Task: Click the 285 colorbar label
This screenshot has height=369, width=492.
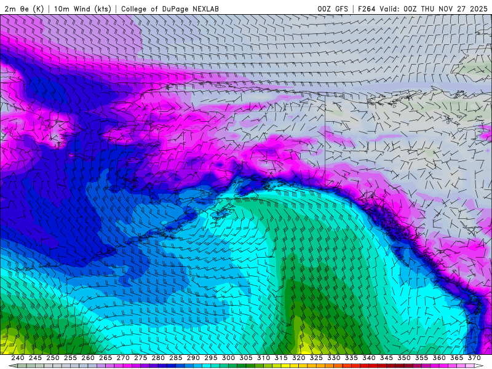Action: [176, 358]
